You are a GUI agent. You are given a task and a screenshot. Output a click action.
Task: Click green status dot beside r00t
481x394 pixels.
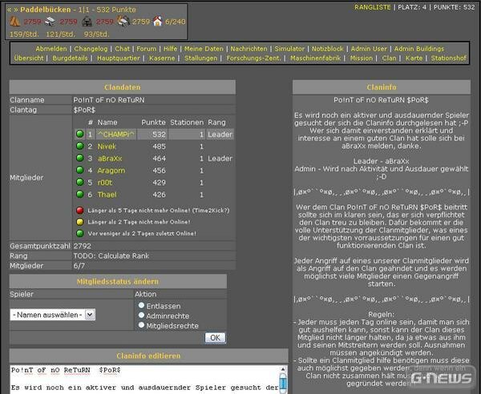[79, 183]
